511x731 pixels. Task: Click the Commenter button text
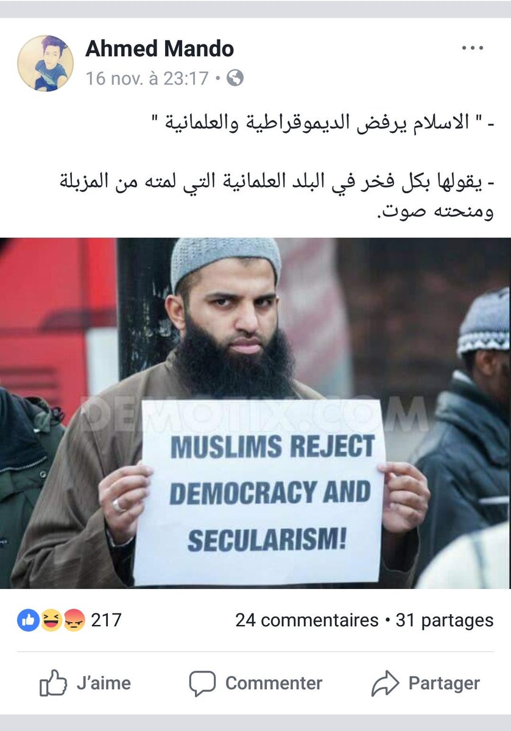coord(274,683)
